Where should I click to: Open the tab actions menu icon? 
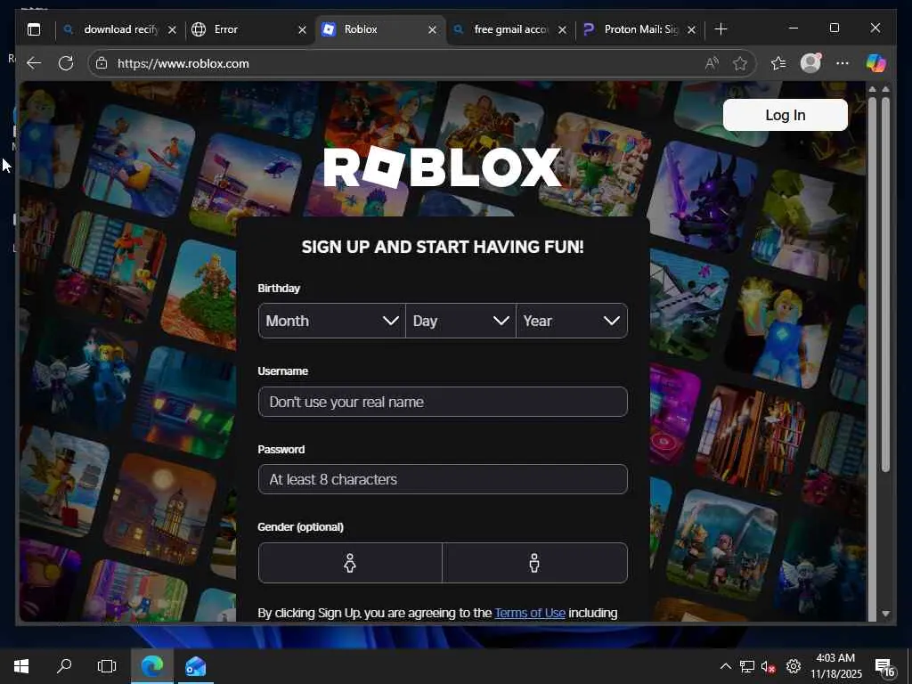click(34, 29)
